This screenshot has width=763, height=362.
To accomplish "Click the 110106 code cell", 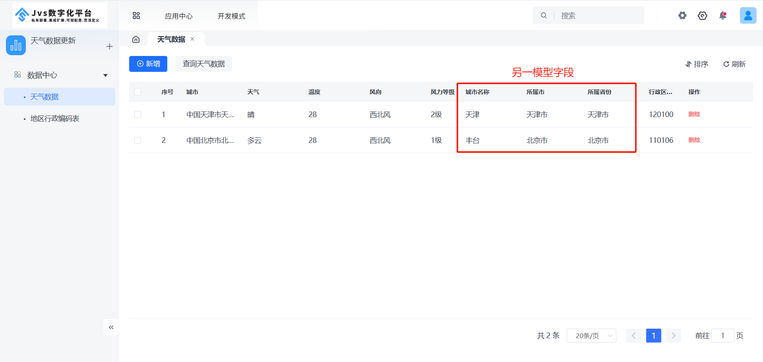I will 661,140.
